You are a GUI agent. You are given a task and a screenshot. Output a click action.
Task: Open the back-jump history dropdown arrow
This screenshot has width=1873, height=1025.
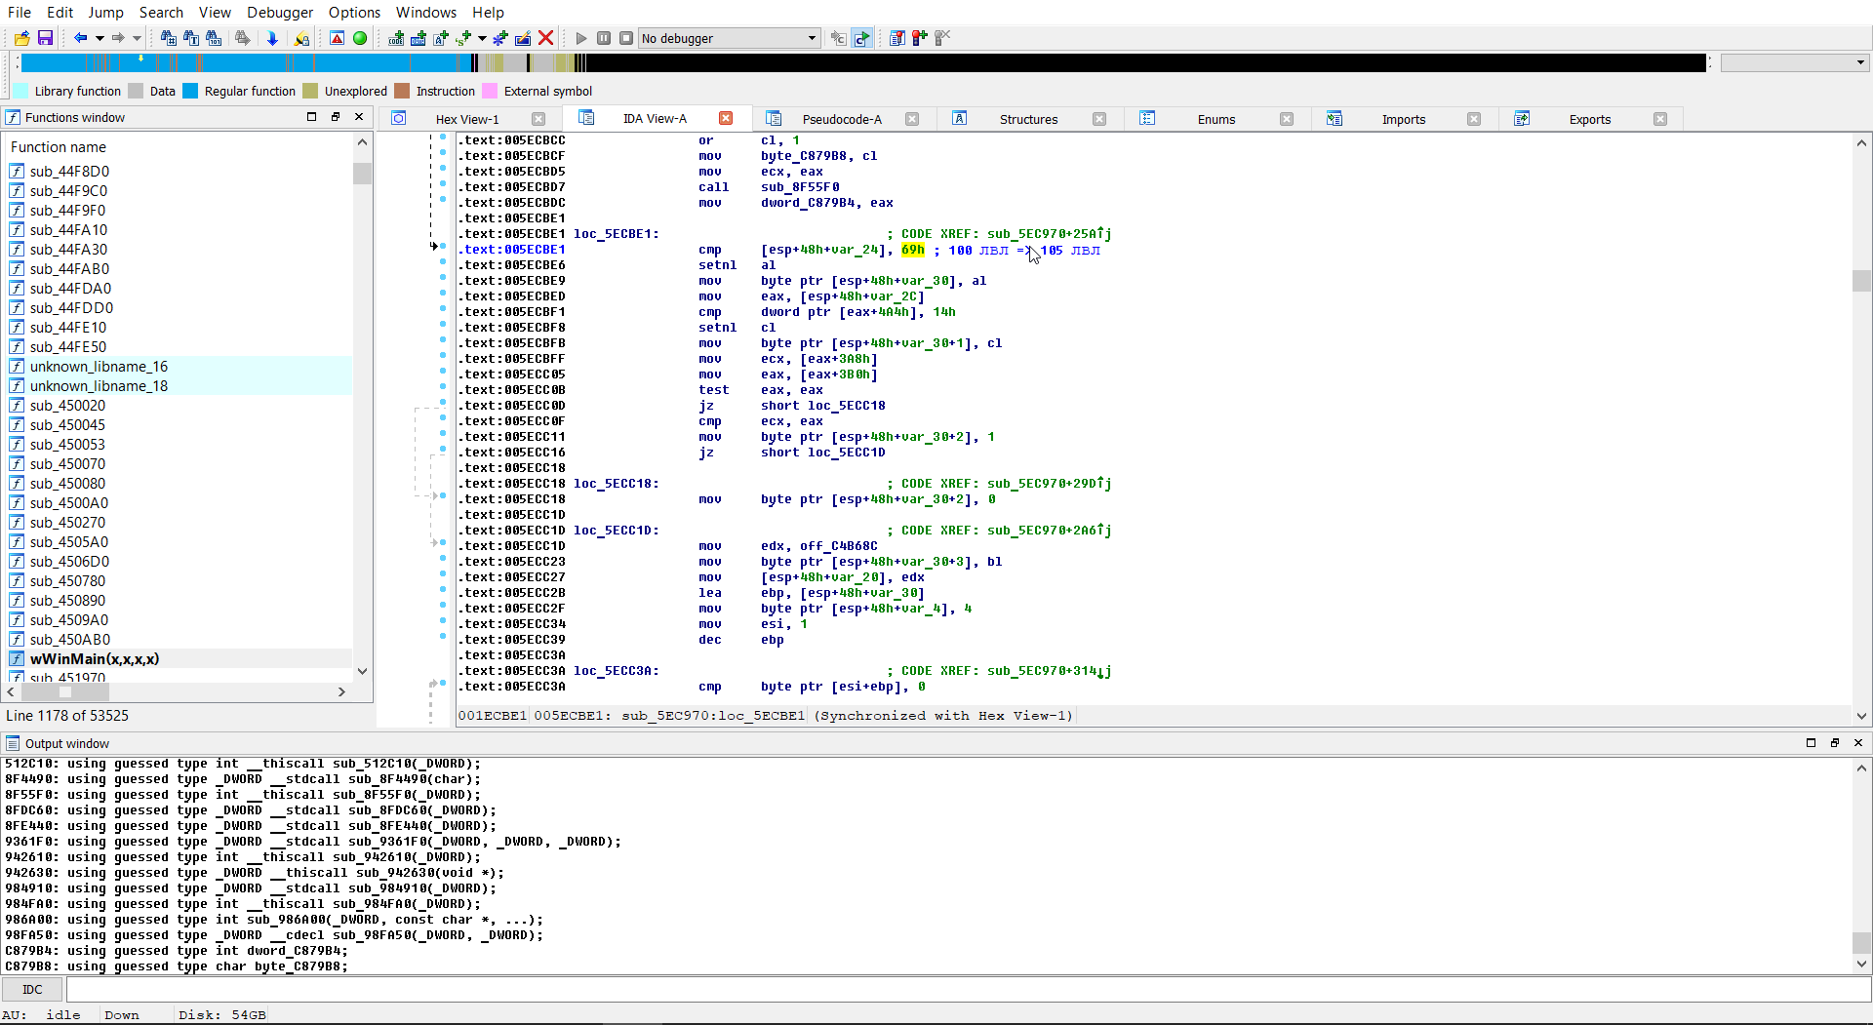point(100,38)
